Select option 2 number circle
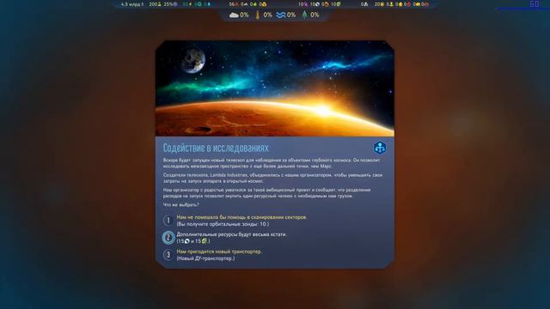 click(x=168, y=238)
